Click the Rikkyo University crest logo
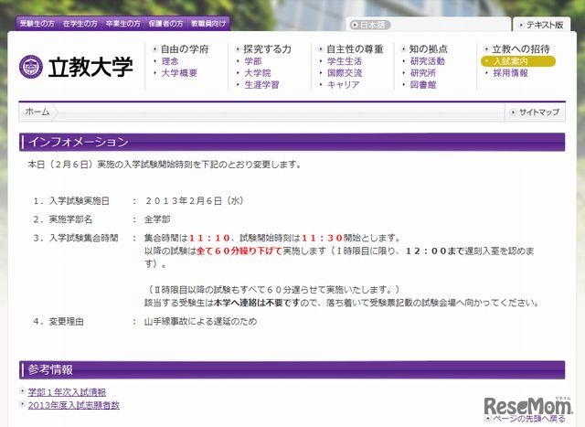 (x=31, y=67)
